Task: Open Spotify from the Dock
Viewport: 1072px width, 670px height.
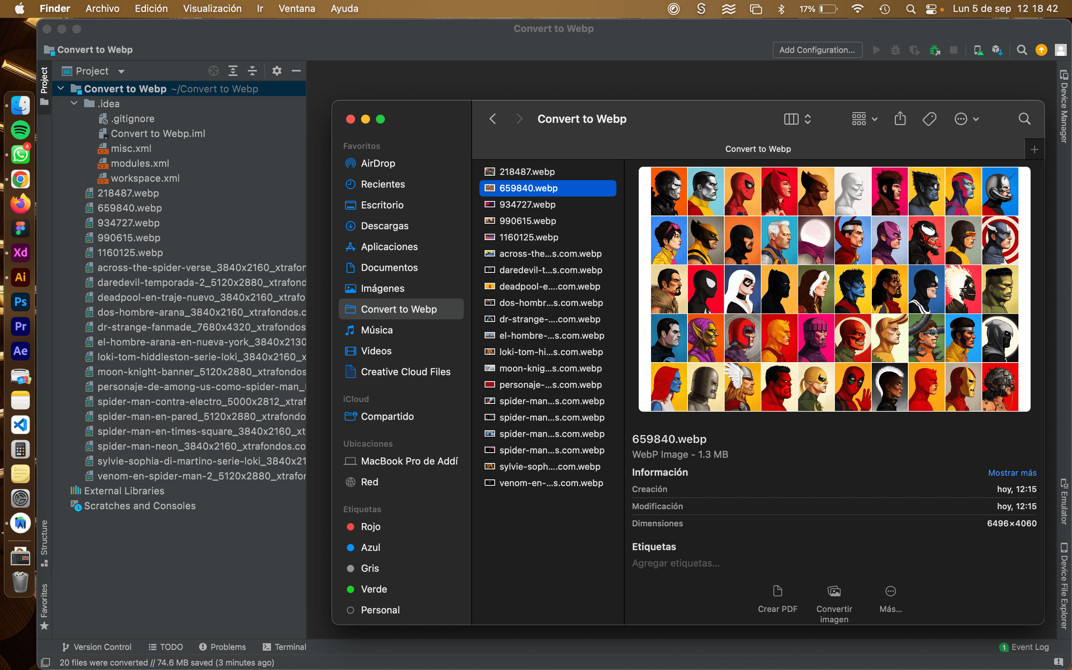Action: tap(20, 130)
